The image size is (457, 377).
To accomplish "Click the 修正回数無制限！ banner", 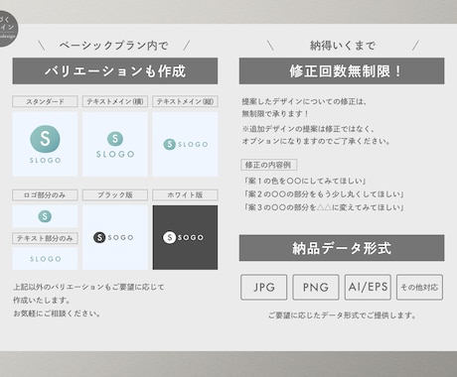I will pyautogui.click(x=342, y=71).
